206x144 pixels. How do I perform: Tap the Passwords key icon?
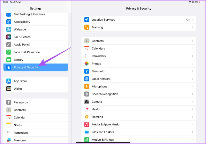click(9, 102)
